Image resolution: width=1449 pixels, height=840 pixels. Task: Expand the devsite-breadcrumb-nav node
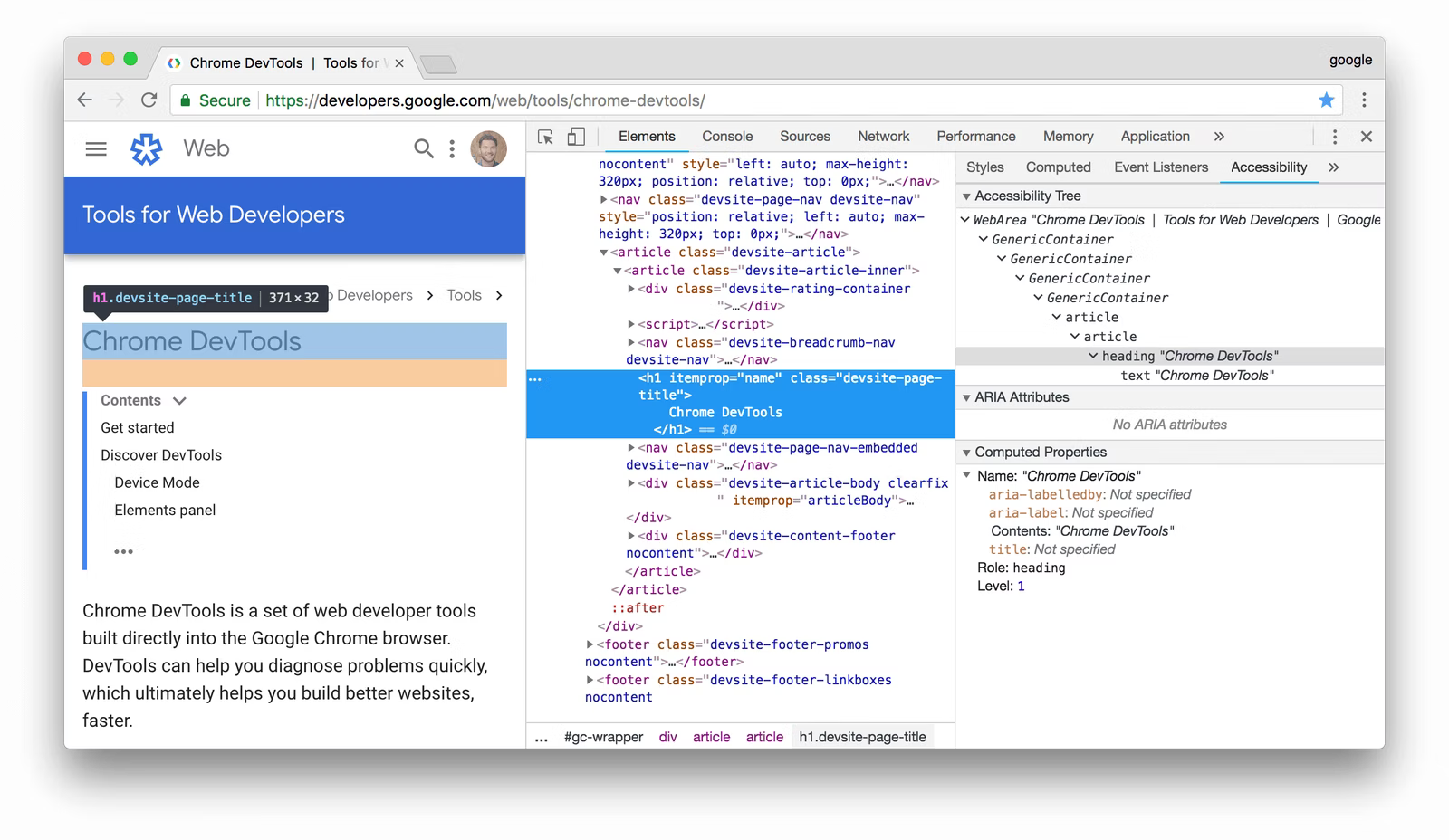pos(631,342)
